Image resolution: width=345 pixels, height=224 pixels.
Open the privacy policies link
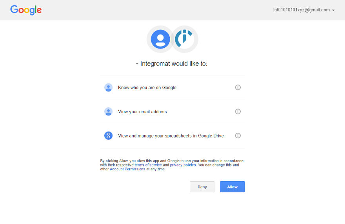tap(183, 165)
